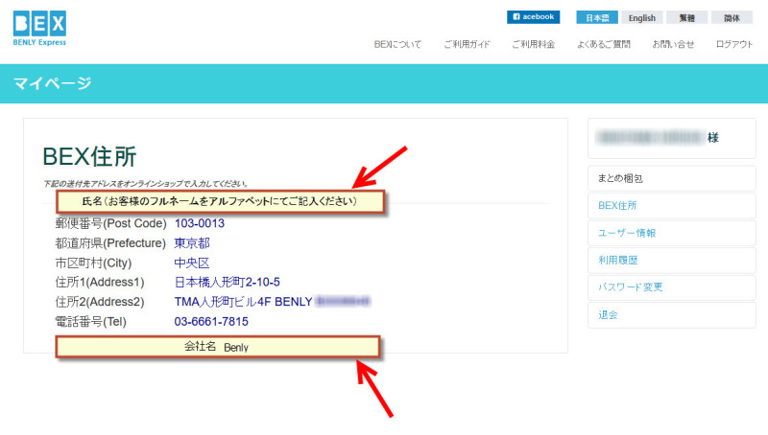Click the 住所2(Address2) label
The height and width of the screenshot is (435, 768).
coord(100,302)
